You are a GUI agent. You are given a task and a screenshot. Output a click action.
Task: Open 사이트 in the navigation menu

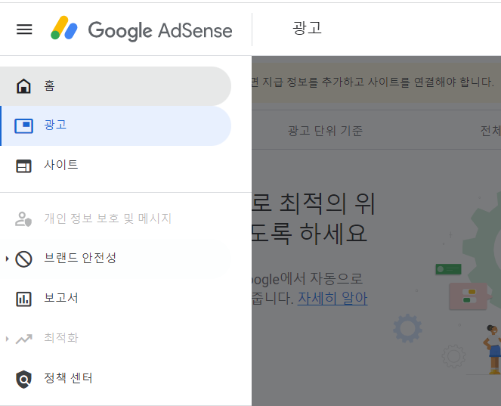pyautogui.click(x=116, y=166)
